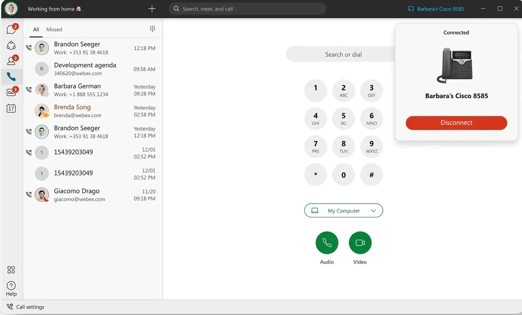Screen dimensions: 522x315
Task: Select the Development agenda call entry
Action: tap(93, 69)
